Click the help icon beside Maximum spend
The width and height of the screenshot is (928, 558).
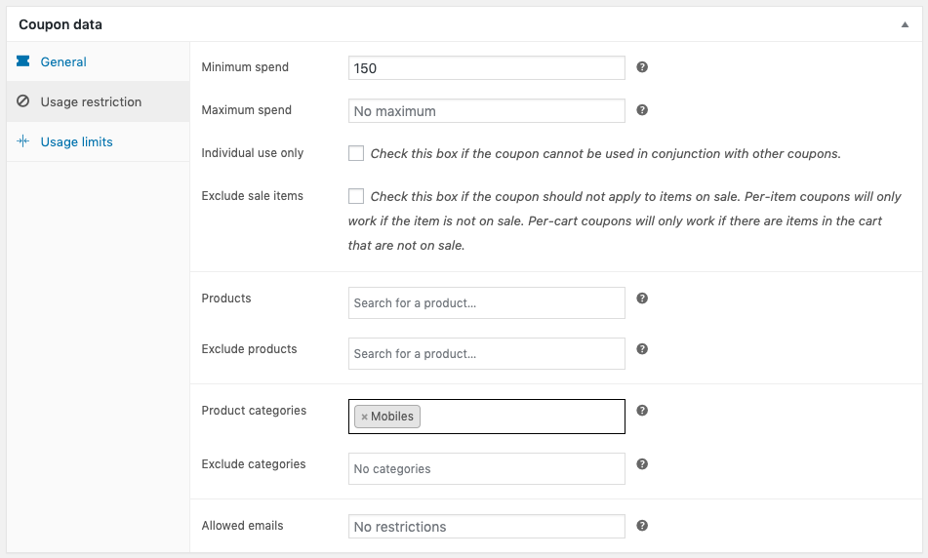[642, 110]
